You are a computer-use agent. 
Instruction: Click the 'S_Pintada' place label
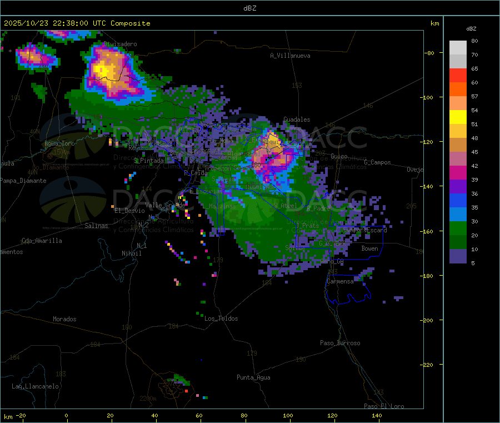(x=148, y=161)
